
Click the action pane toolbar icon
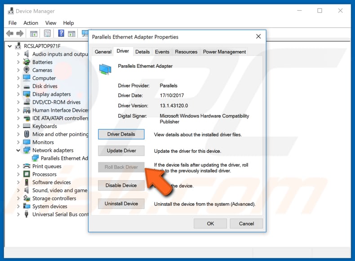tap(71, 34)
